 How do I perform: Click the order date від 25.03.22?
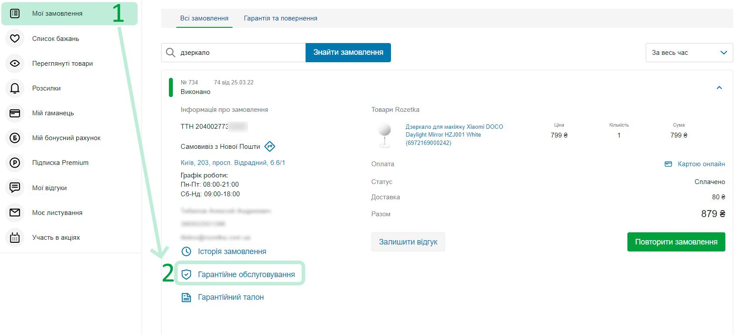pyautogui.click(x=237, y=82)
